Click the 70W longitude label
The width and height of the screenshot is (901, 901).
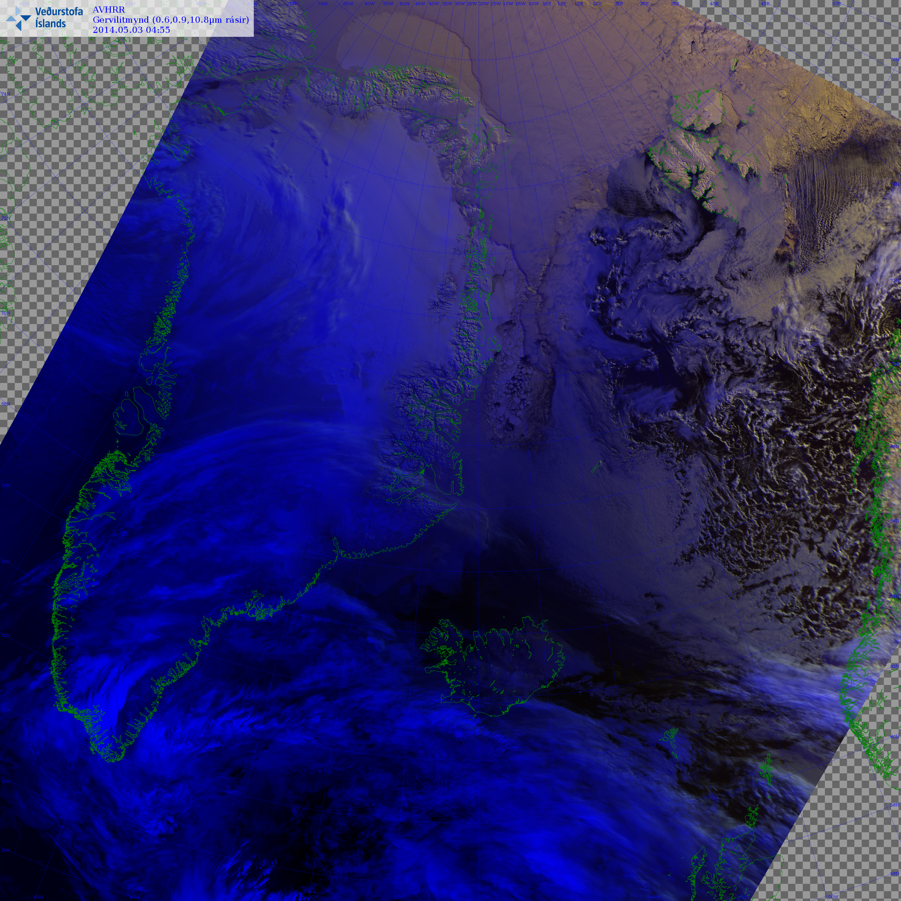(322, 4)
